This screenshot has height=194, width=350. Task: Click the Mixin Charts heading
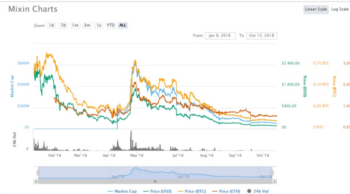33,9
